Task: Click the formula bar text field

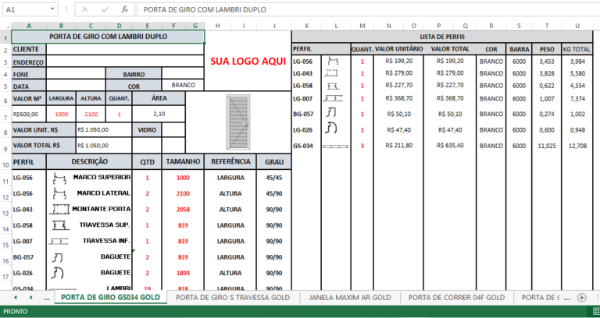Action: pyautogui.click(x=368, y=9)
